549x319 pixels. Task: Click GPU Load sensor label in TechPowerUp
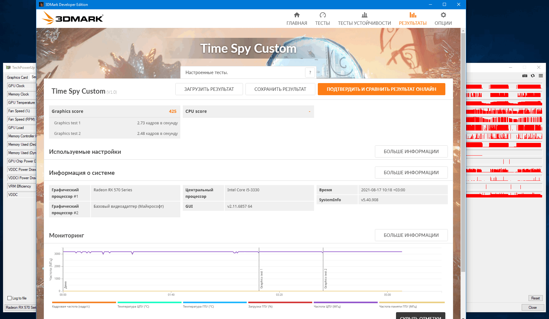tap(21, 128)
